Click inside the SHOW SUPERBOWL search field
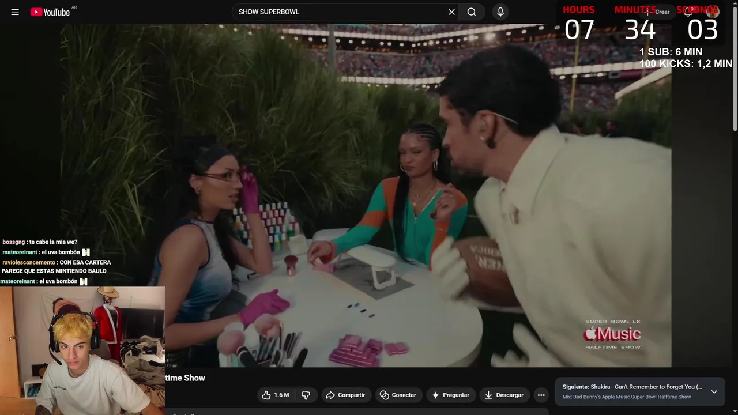 [x=340, y=12]
